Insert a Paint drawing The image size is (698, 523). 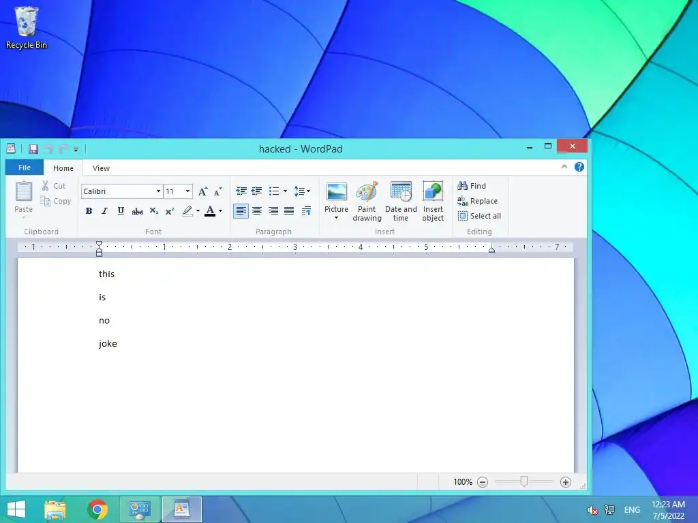click(x=367, y=201)
